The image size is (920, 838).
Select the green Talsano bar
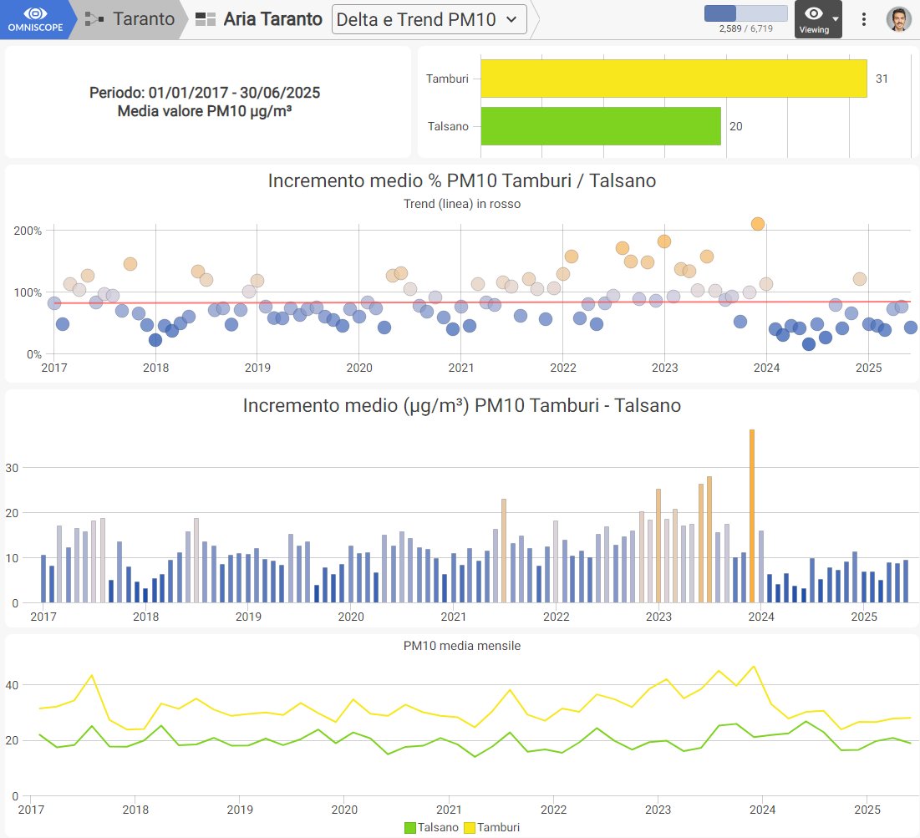point(601,125)
